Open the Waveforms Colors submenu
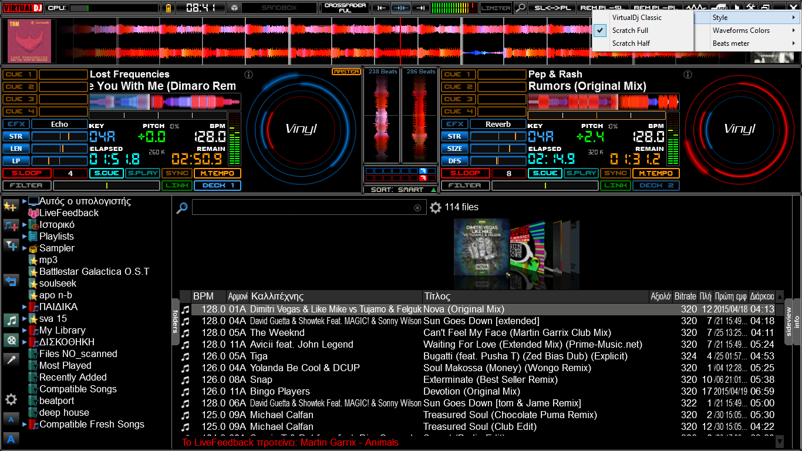Image resolution: width=802 pixels, height=451 pixels. coord(747,31)
